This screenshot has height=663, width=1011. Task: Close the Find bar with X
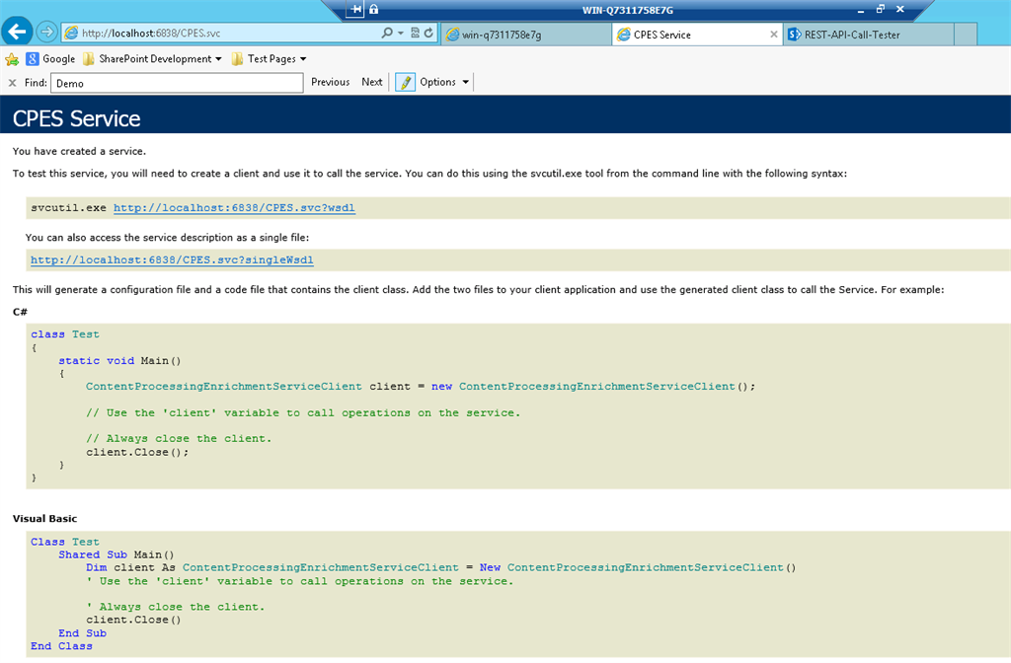coord(12,83)
